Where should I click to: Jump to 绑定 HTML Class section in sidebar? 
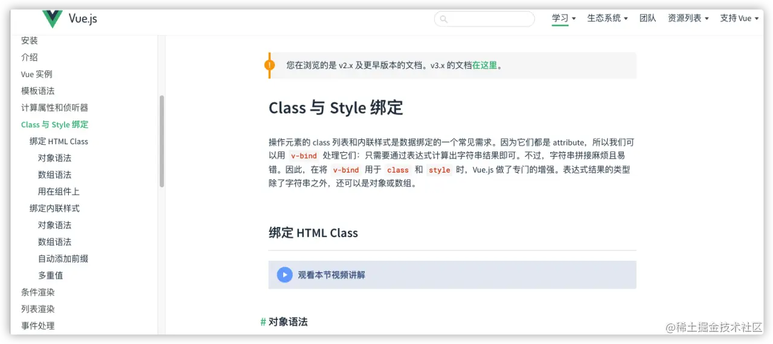click(59, 141)
